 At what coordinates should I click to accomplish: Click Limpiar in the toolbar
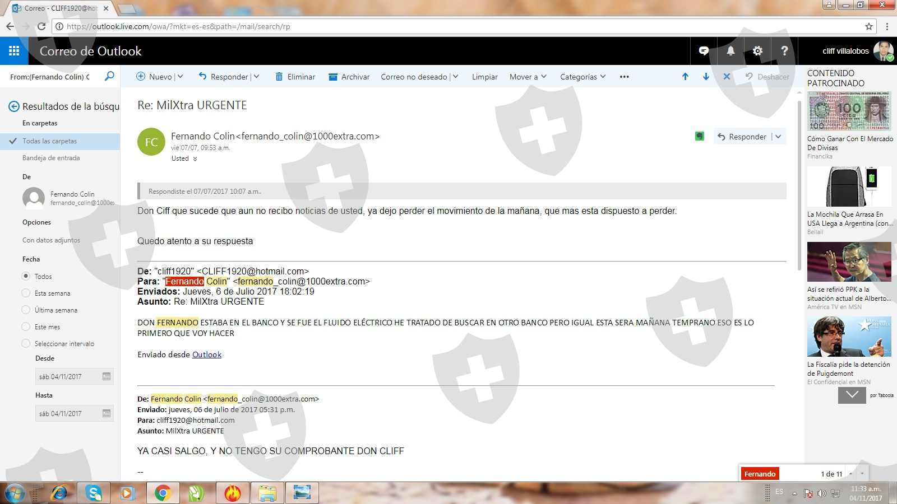click(x=485, y=77)
